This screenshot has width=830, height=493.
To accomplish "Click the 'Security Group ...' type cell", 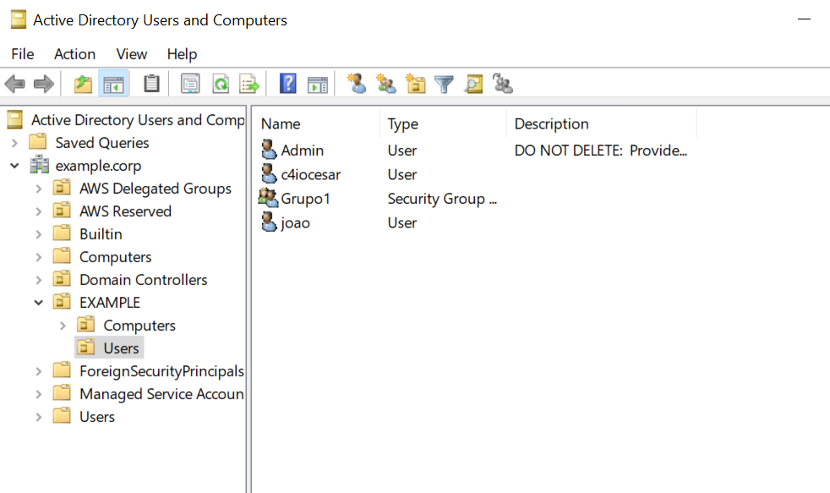I will coord(442,199).
